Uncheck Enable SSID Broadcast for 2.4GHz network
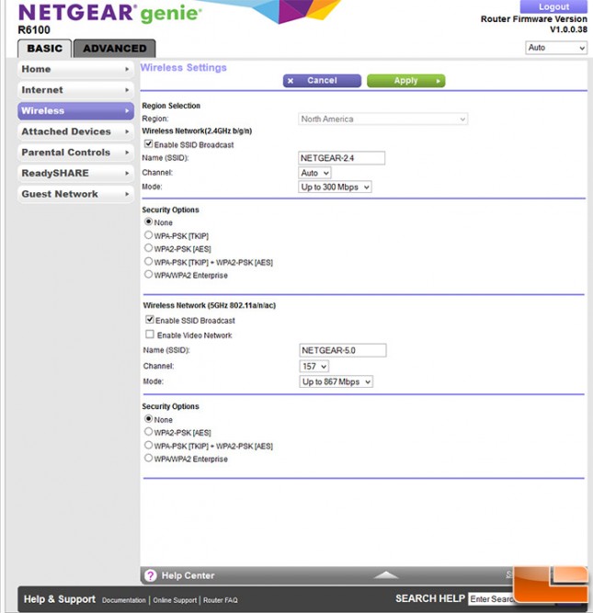The height and width of the screenshot is (613, 593). (x=148, y=144)
